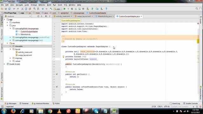Click the Synchronize toolbar icon

click(10, 9)
